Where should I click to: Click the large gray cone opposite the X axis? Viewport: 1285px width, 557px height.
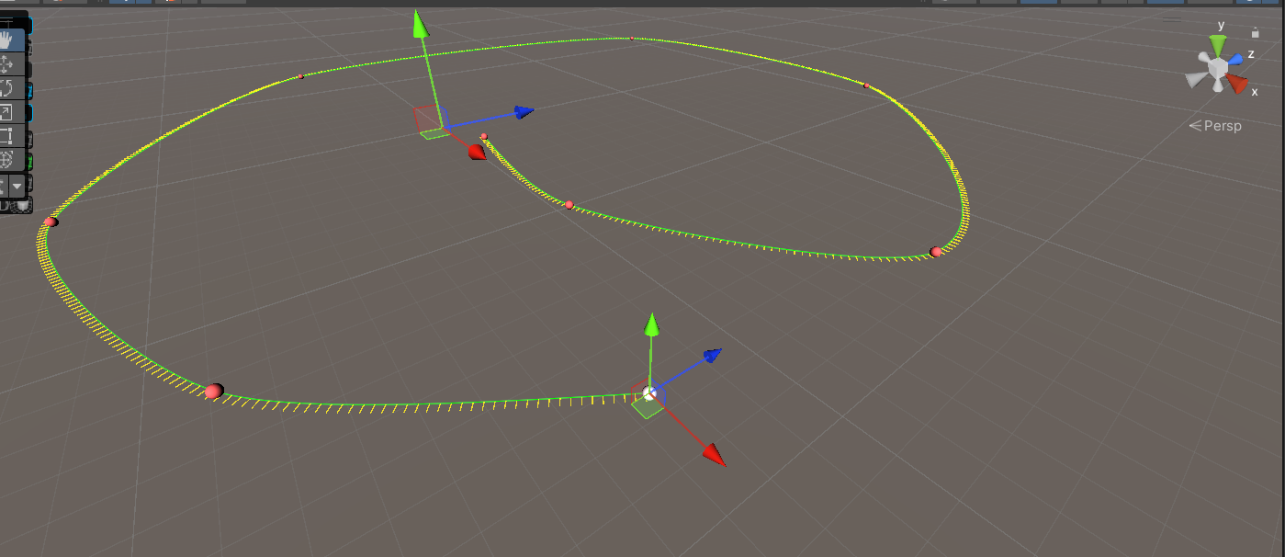coord(1195,81)
